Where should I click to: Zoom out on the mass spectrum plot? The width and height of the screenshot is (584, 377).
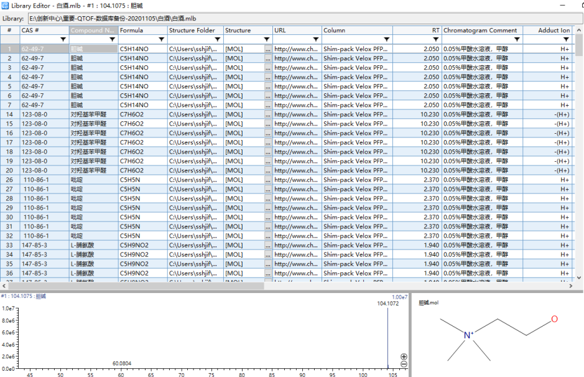click(x=404, y=365)
